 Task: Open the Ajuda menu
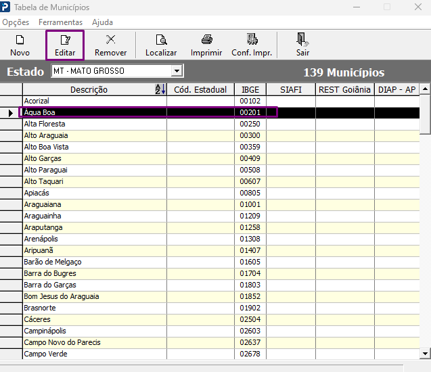click(x=103, y=22)
